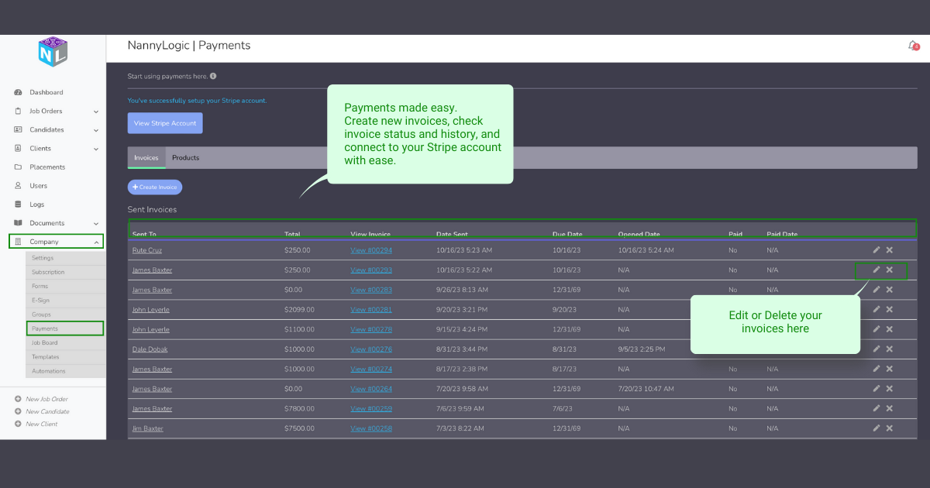Delete invoice #00293 using the X icon

(x=890, y=270)
